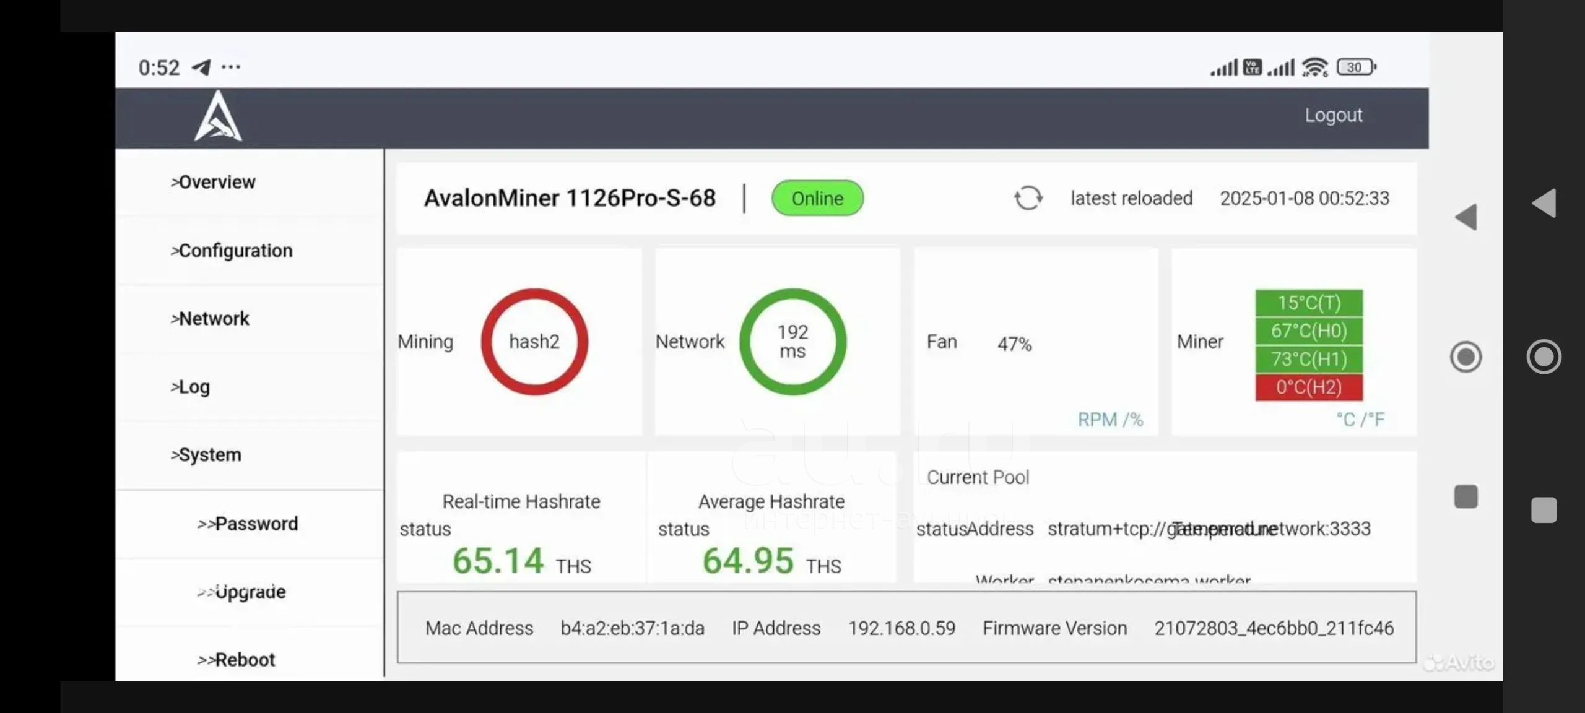Click the Mining label in status card
The image size is (1585, 713).
coord(425,342)
